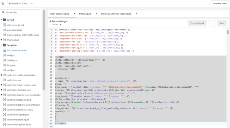Open collection.magict-spoons.json file
This screenshot has height=128, width=230.
coord(22,85)
